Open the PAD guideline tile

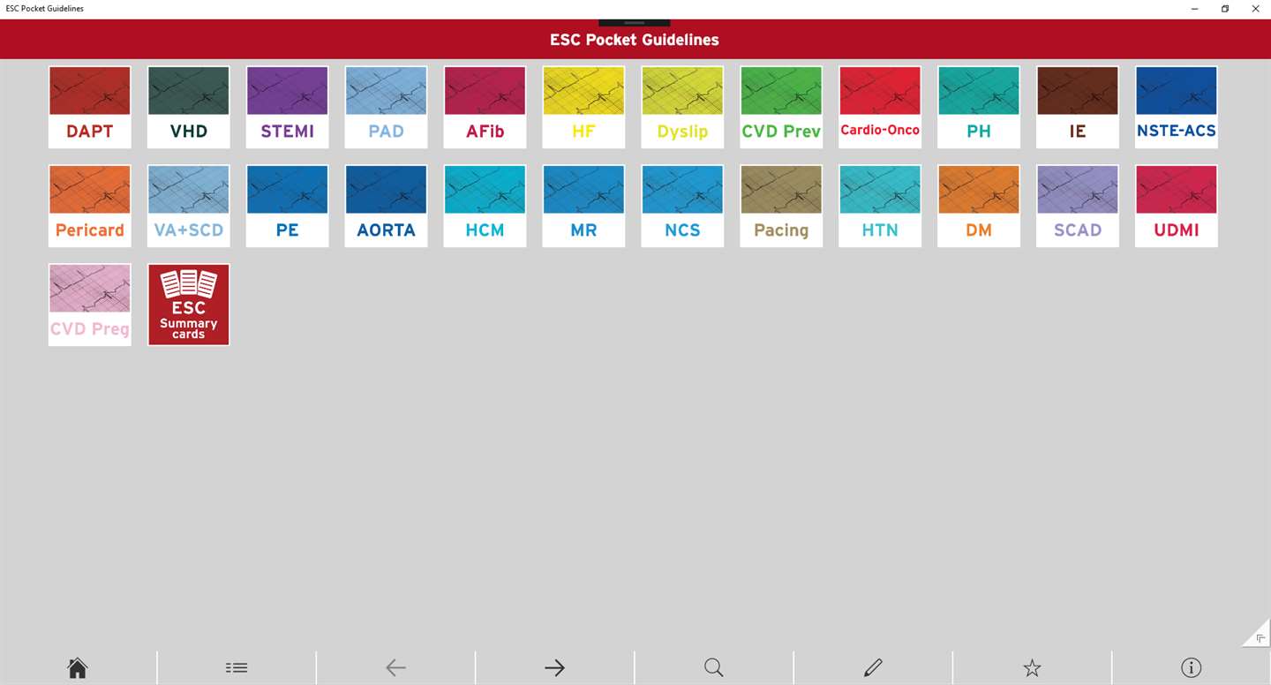(387, 108)
